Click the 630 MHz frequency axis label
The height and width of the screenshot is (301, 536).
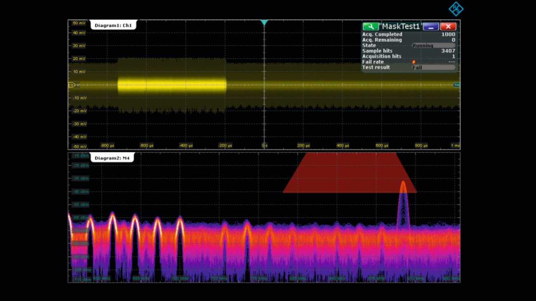102,279
